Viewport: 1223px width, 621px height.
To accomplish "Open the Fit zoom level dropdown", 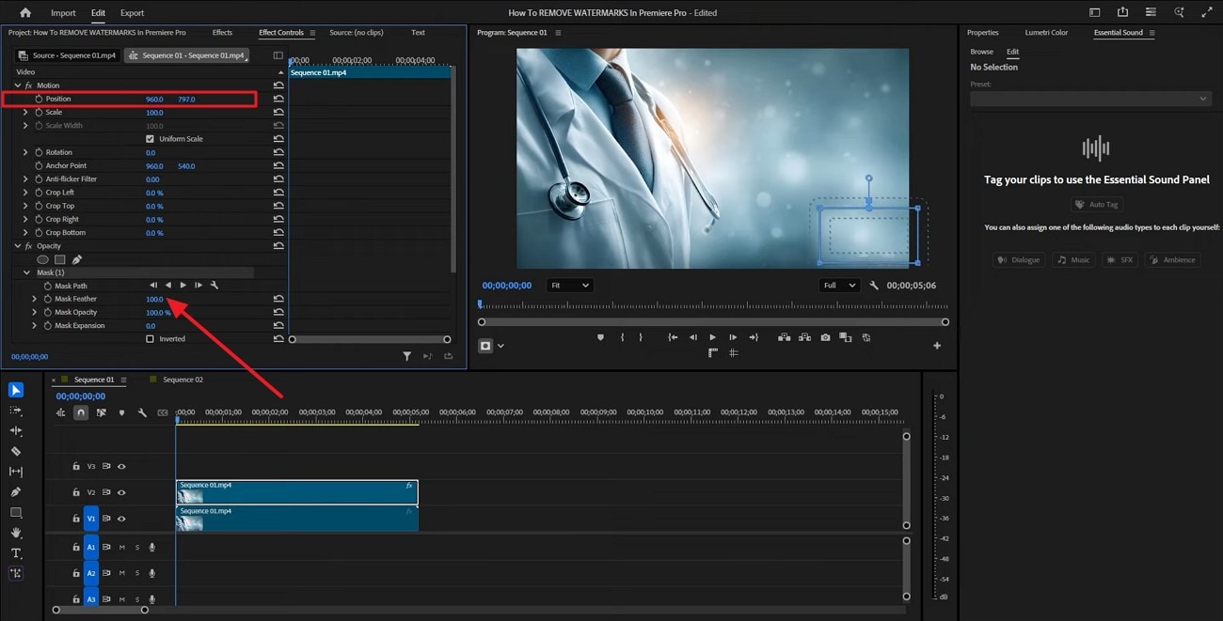I will click(571, 286).
